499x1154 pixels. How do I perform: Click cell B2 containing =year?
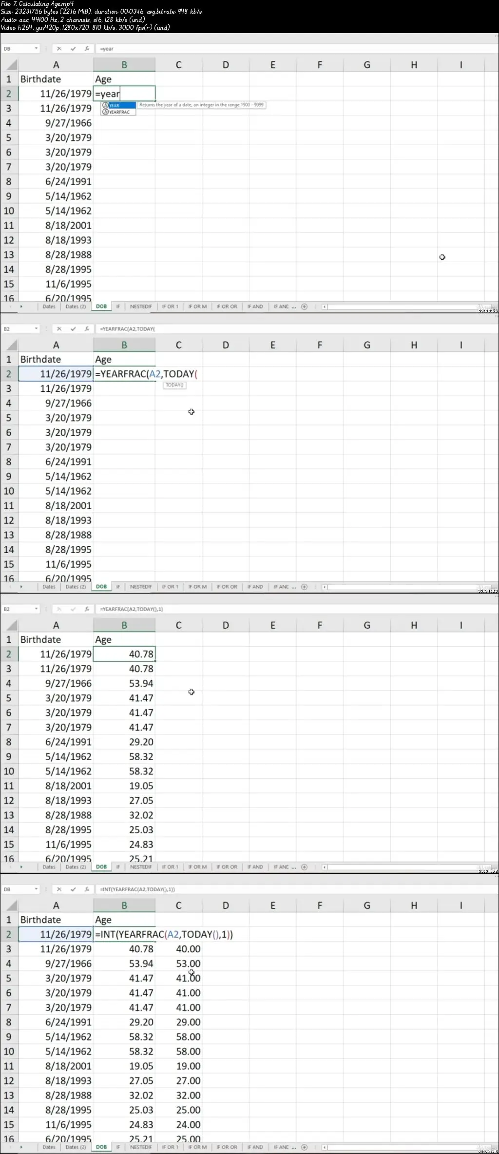(124, 94)
